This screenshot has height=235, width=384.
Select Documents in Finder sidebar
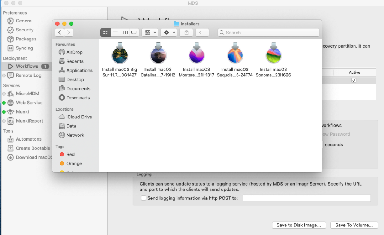coord(75,88)
